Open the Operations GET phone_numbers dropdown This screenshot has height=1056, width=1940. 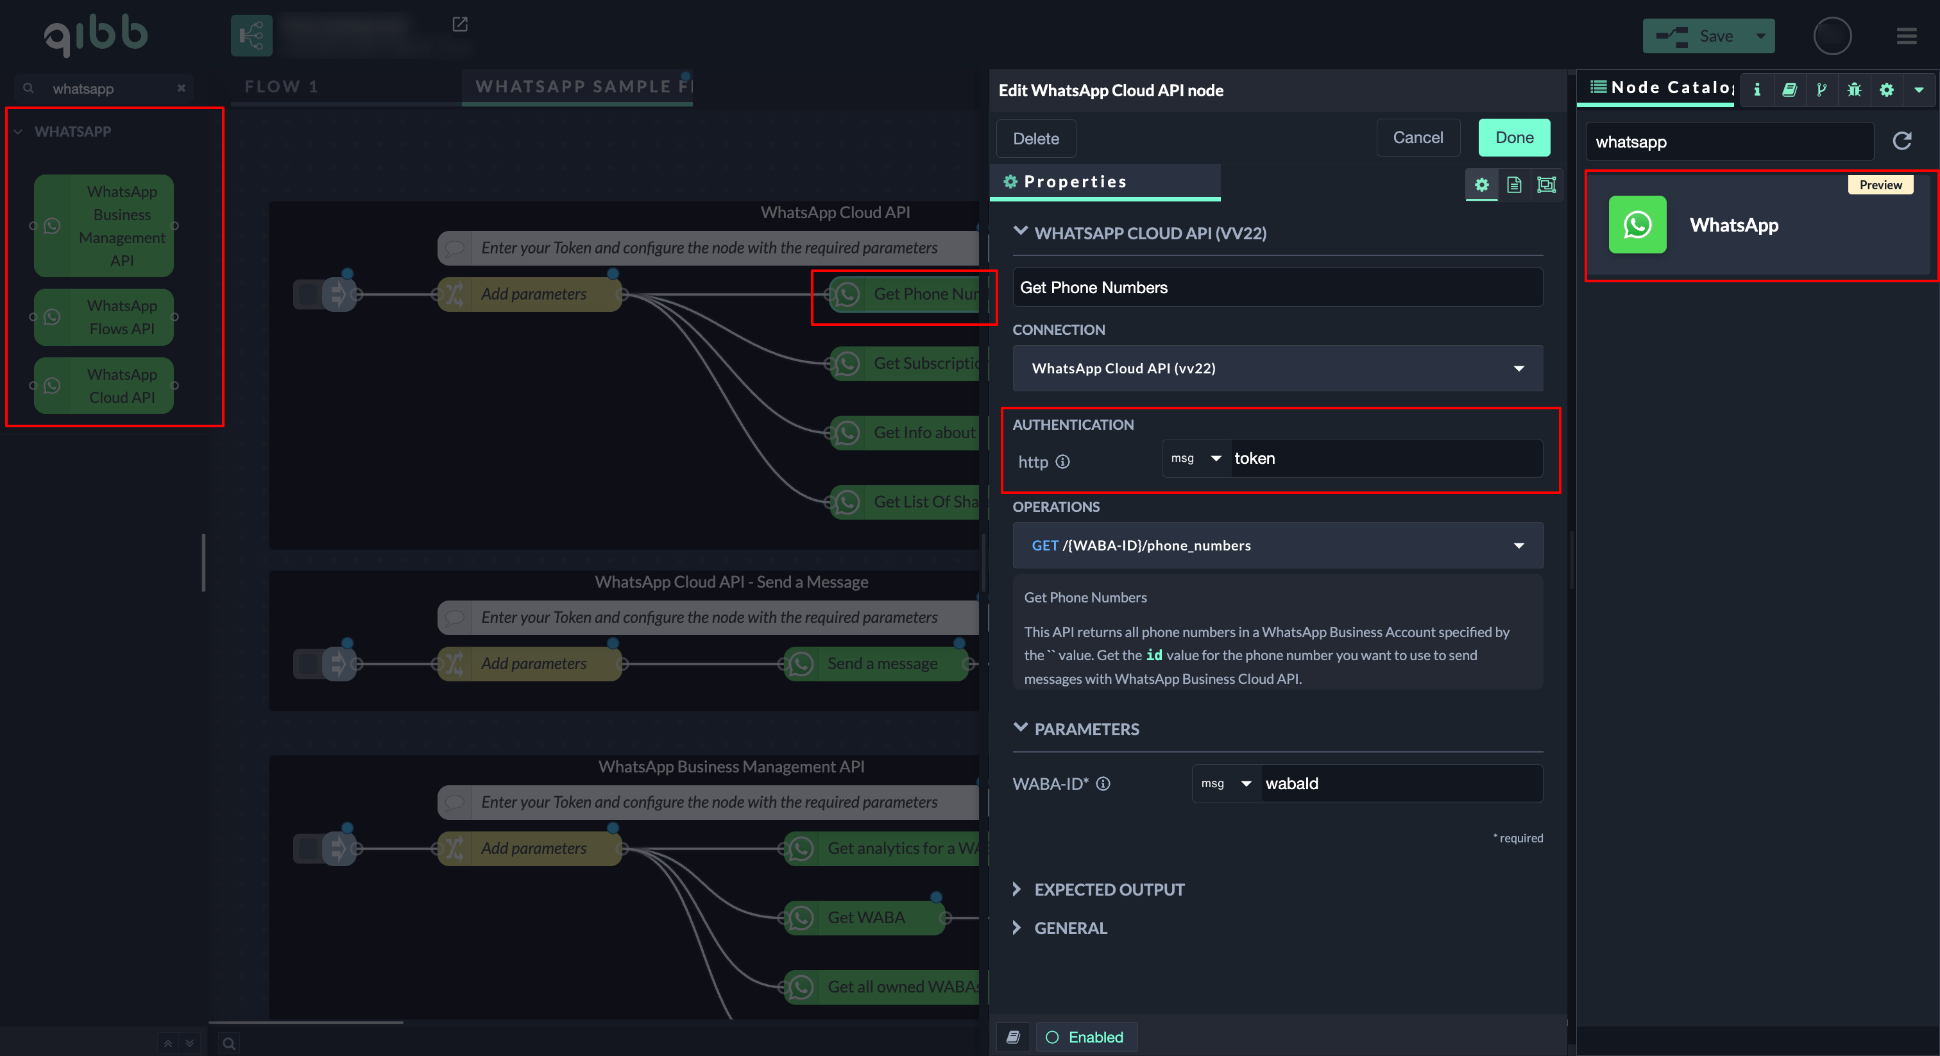1277,545
